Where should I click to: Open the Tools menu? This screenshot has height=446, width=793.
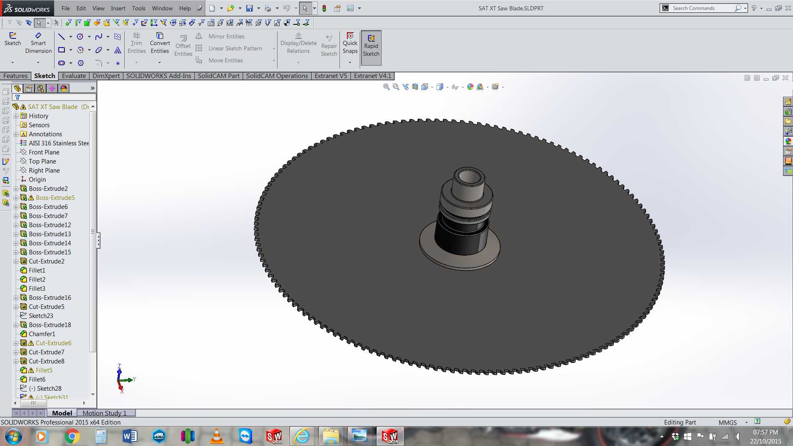coord(139,8)
